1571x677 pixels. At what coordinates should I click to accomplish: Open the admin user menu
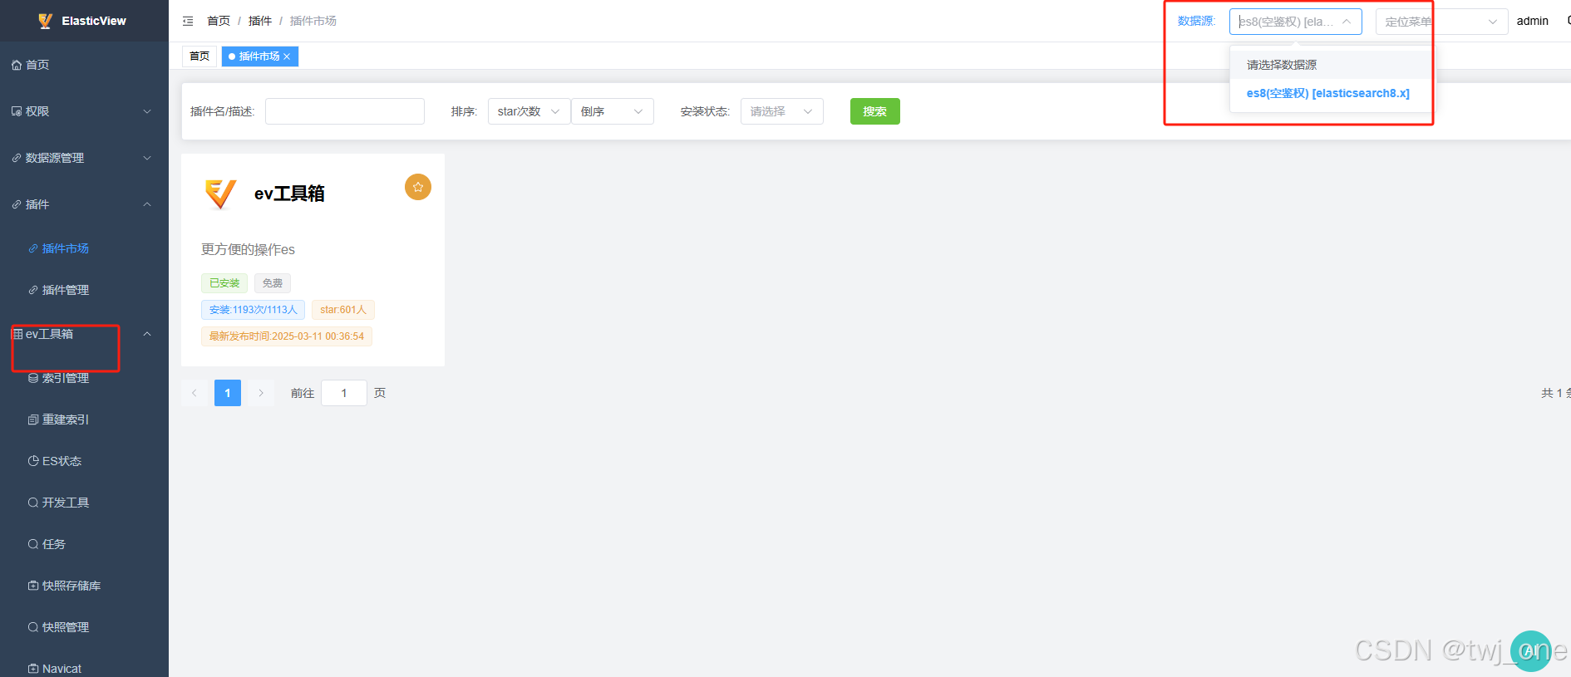(x=1533, y=21)
